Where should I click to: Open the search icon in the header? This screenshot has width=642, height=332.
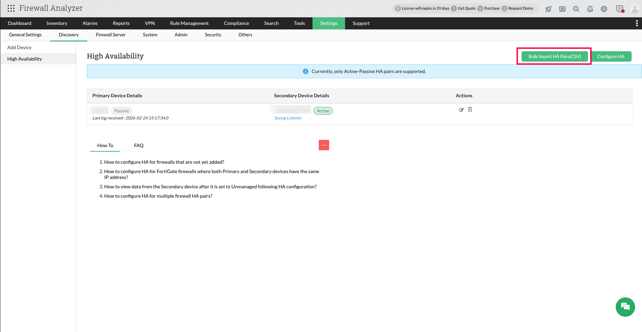576,9
